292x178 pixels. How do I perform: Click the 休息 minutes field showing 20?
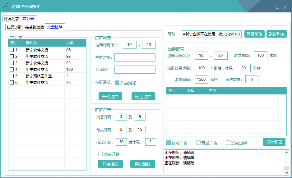point(244,68)
